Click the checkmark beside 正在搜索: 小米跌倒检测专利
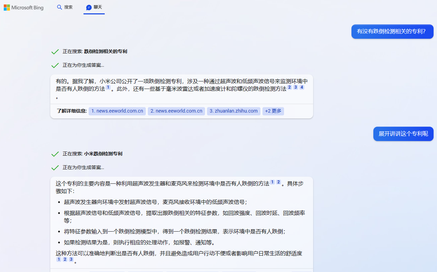 tap(55, 154)
